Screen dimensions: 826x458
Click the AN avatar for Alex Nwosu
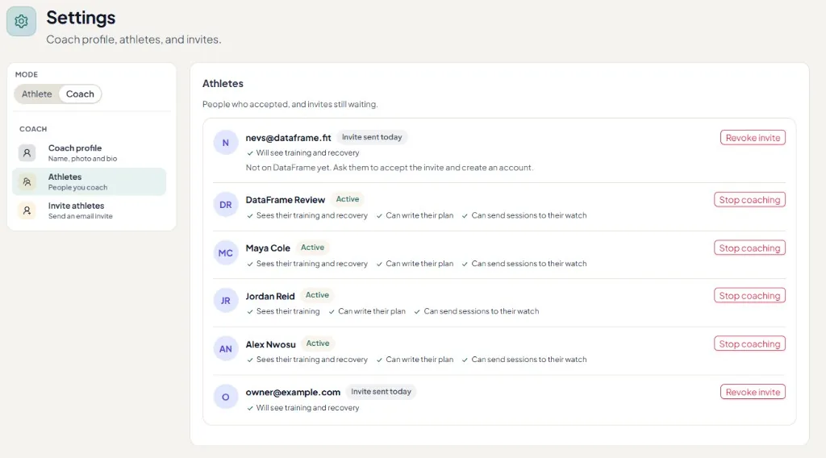(x=226, y=348)
